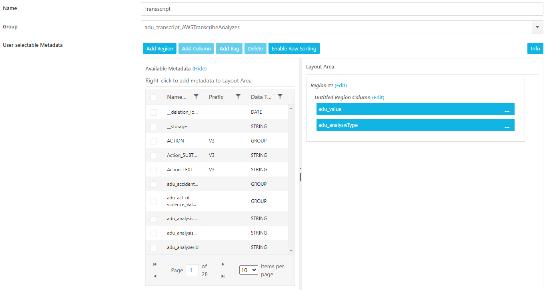Select all rows with header checkbox
The height and width of the screenshot is (295, 547).
(x=154, y=97)
